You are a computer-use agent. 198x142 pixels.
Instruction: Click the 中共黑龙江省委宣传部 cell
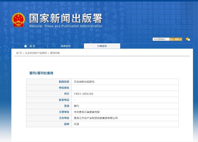point(87,112)
